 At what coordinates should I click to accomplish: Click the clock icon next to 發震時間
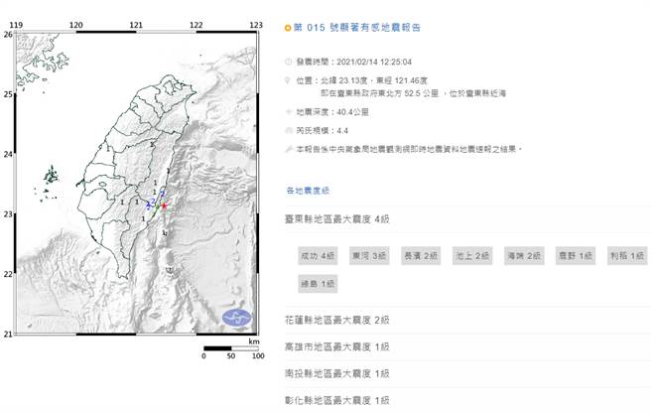pyautogui.click(x=288, y=62)
